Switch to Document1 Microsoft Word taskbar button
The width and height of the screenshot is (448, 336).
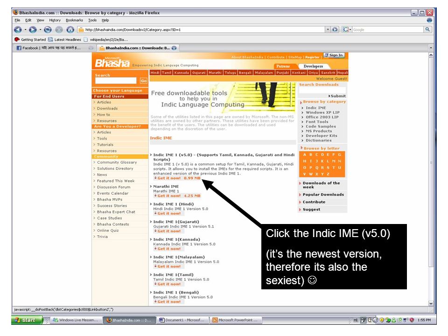tap(182, 320)
